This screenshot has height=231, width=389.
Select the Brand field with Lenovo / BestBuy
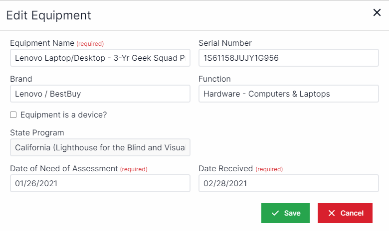[x=100, y=94]
